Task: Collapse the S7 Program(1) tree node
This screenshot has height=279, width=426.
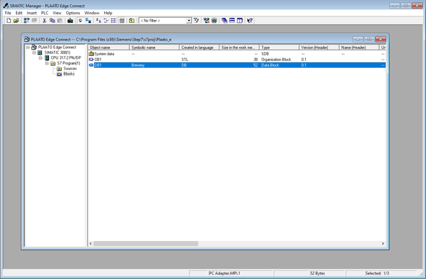Action: coord(46,64)
